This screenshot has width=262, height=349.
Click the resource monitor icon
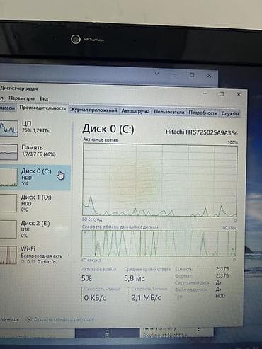click(x=29, y=319)
